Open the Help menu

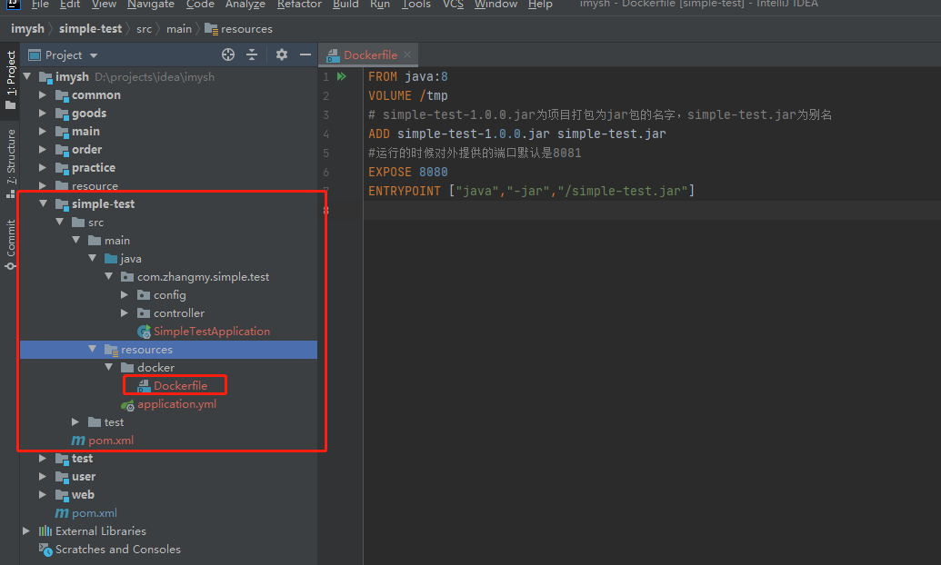(540, 5)
